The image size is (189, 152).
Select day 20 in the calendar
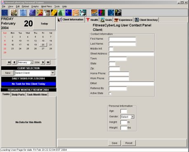coord(43,45)
